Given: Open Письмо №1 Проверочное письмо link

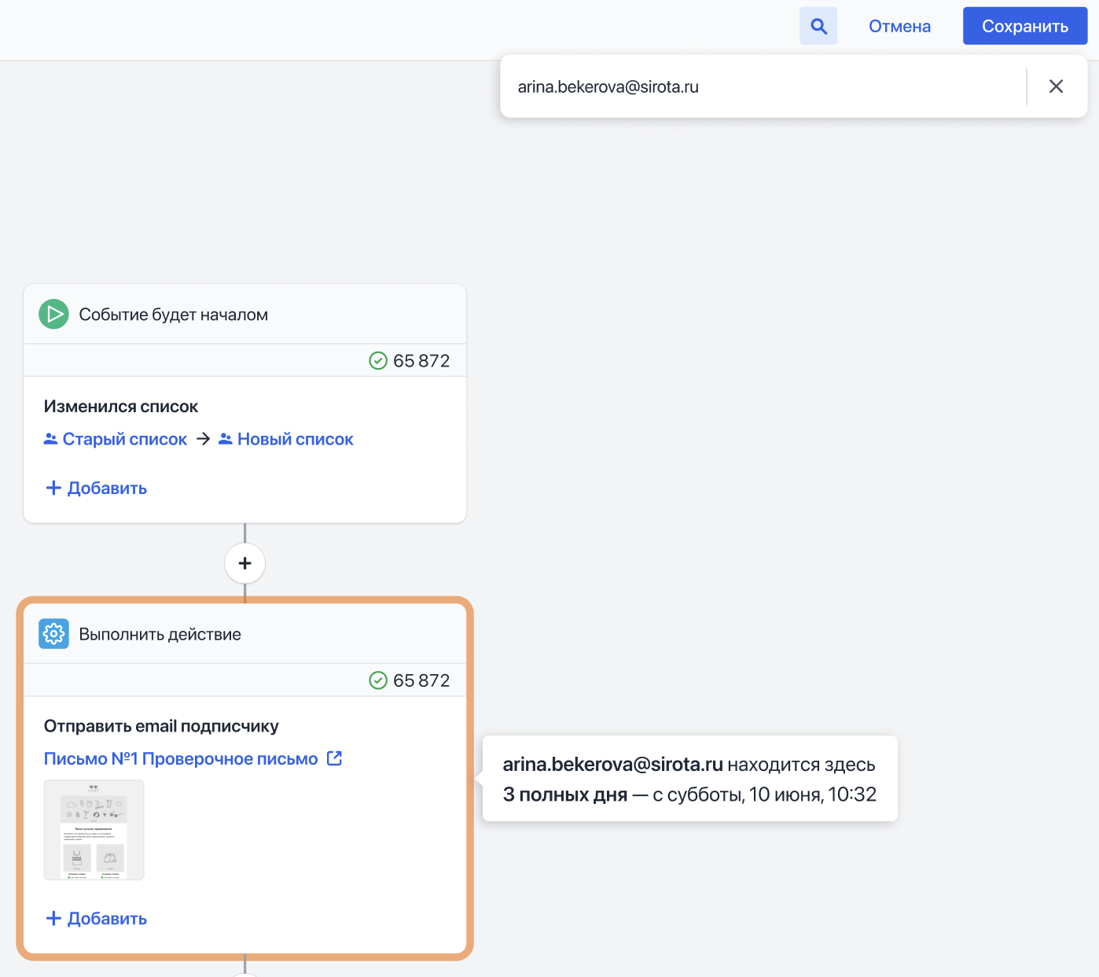Looking at the screenshot, I should [x=181, y=758].
